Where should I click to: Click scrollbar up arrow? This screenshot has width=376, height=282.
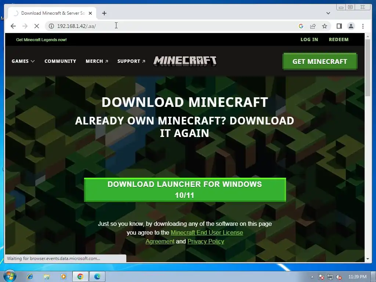tap(368, 36)
